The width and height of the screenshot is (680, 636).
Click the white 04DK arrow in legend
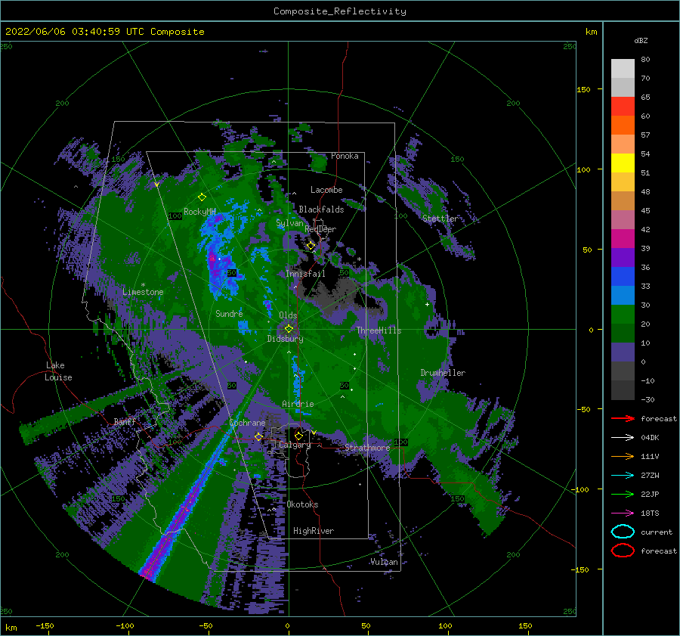click(623, 438)
